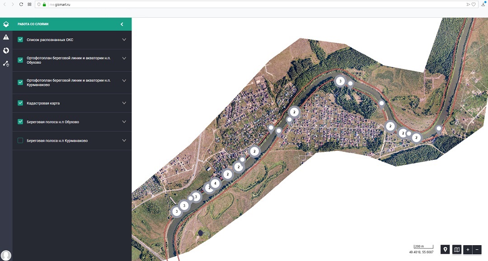Select Ортофотоплан Курманаково layer label
488x261 pixels.
point(69,82)
